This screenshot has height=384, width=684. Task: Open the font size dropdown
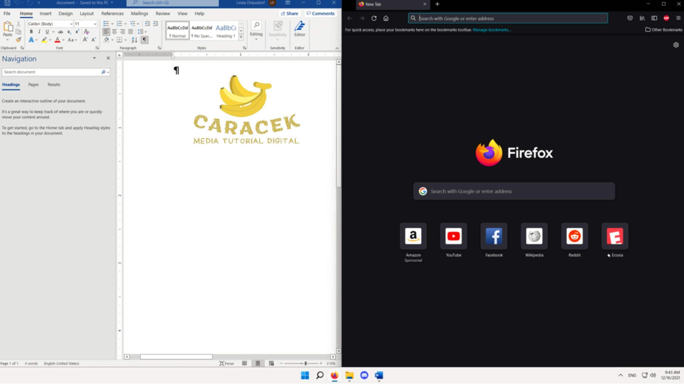(x=95, y=24)
